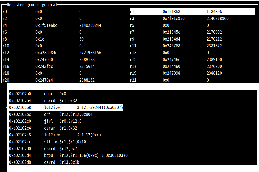
Task: Click the r0 register name
Action: pos(5,12)
